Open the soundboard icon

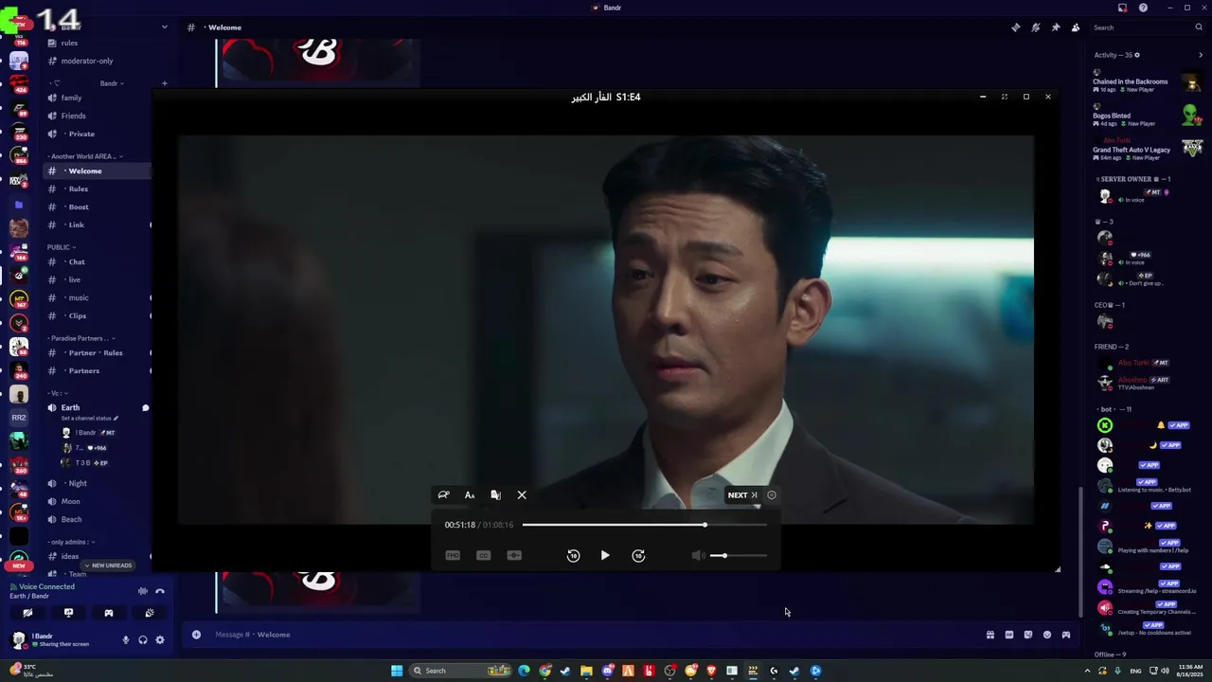150,613
